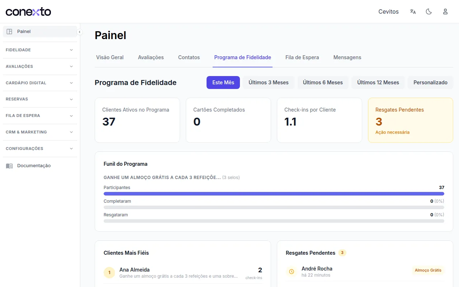Screen dimensions: 459x287
Task: Click the Completaram progress bar
Action: click(x=274, y=207)
